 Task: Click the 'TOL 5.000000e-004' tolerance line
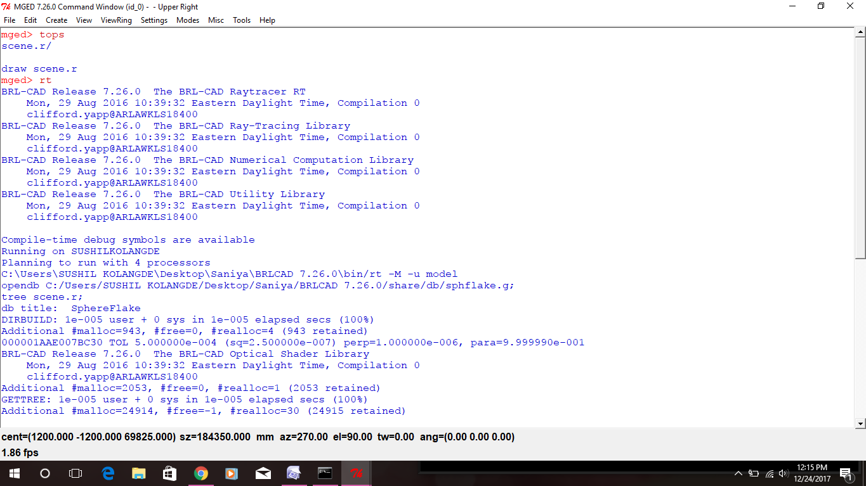(293, 343)
